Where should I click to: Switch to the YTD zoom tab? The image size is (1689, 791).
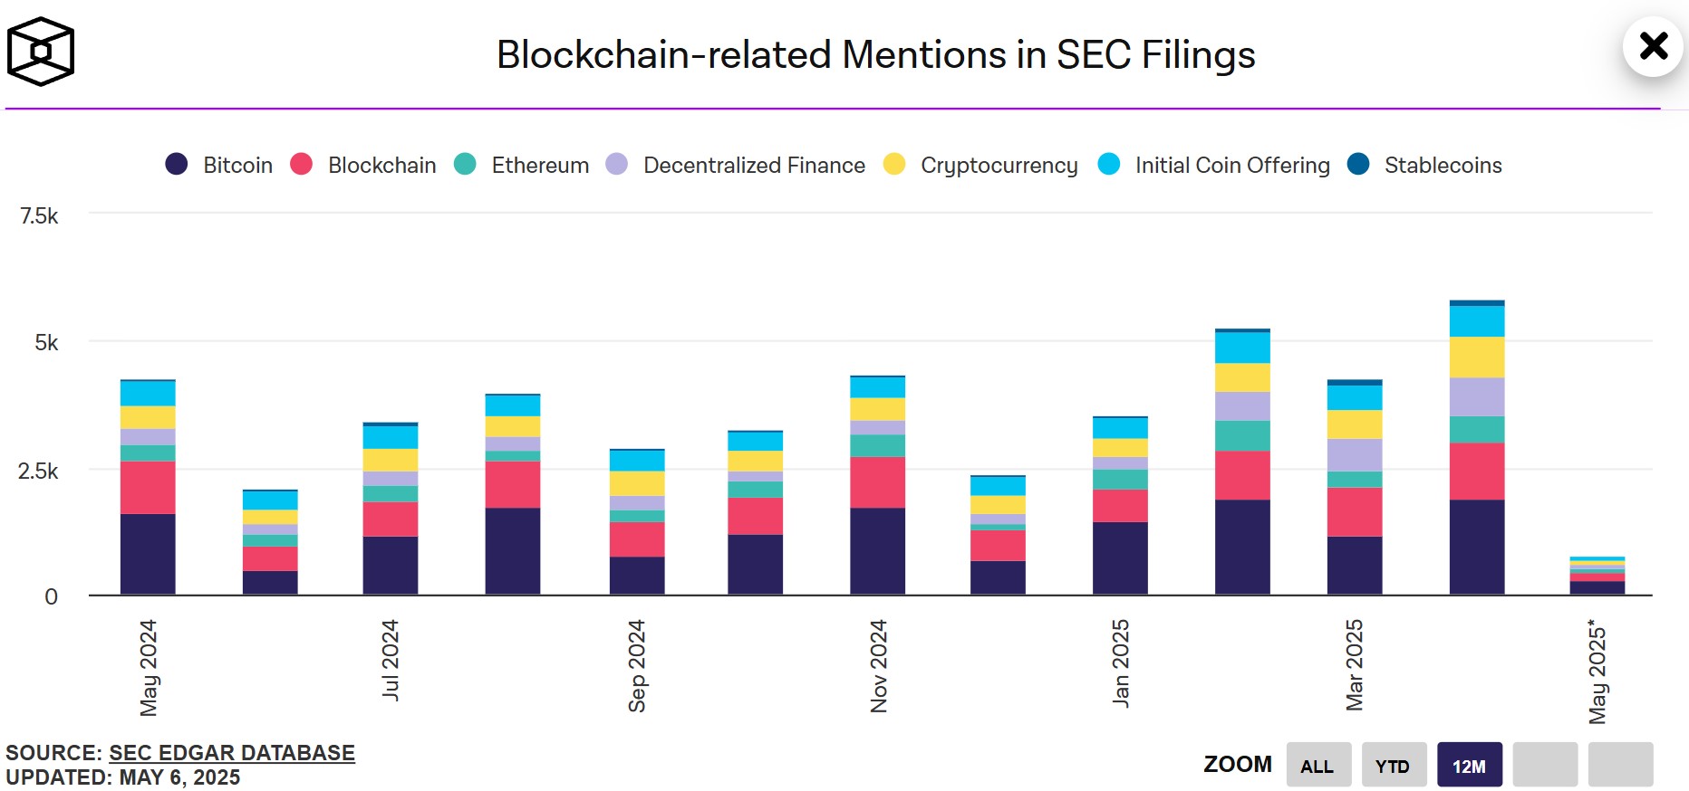click(x=1395, y=764)
